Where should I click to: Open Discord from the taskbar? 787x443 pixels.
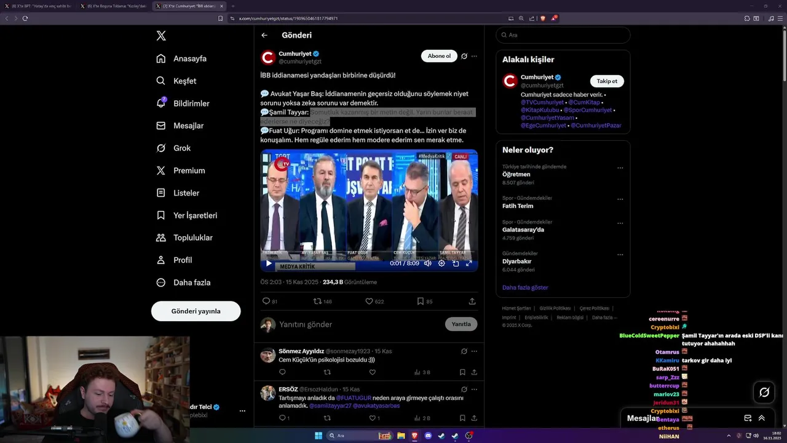[x=428, y=436]
